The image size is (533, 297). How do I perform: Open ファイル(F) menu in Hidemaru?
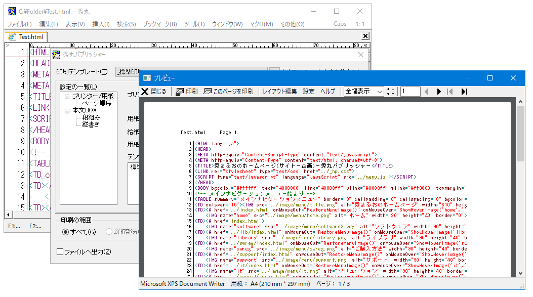point(19,24)
